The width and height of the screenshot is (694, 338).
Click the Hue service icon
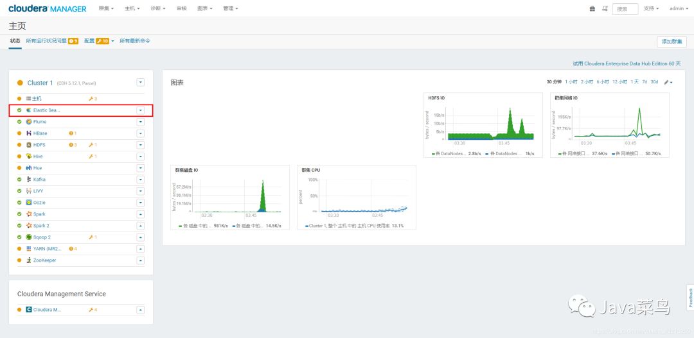tap(29, 168)
